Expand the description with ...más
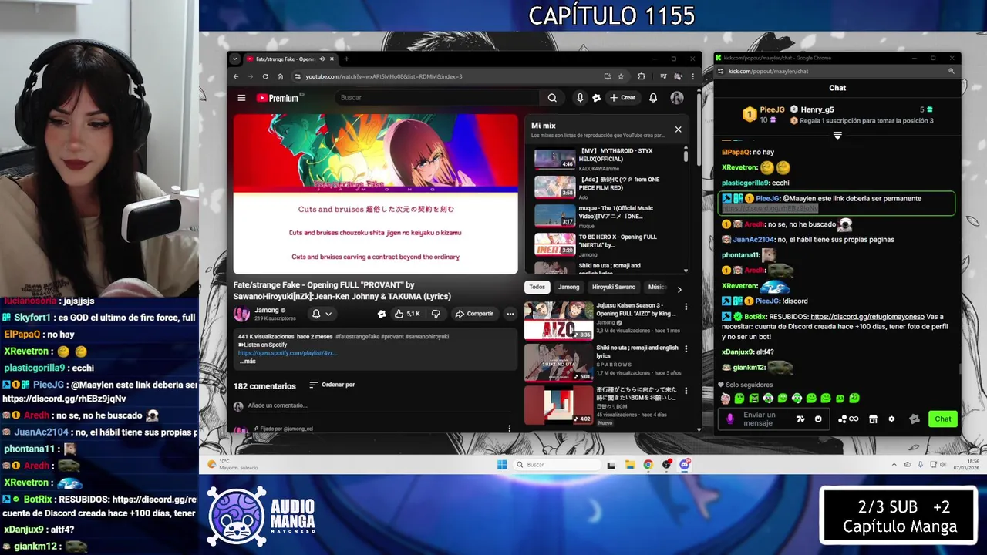 [x=247, y=361]
